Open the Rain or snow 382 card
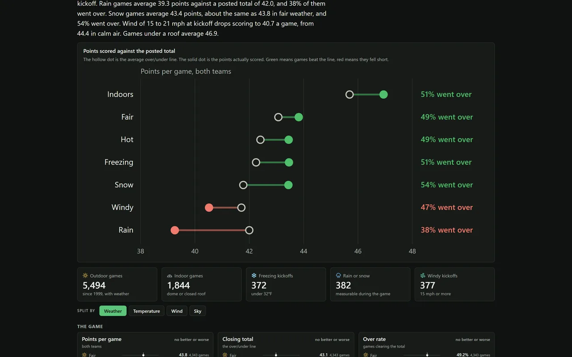The image size is (572, 357). (370, 284)
